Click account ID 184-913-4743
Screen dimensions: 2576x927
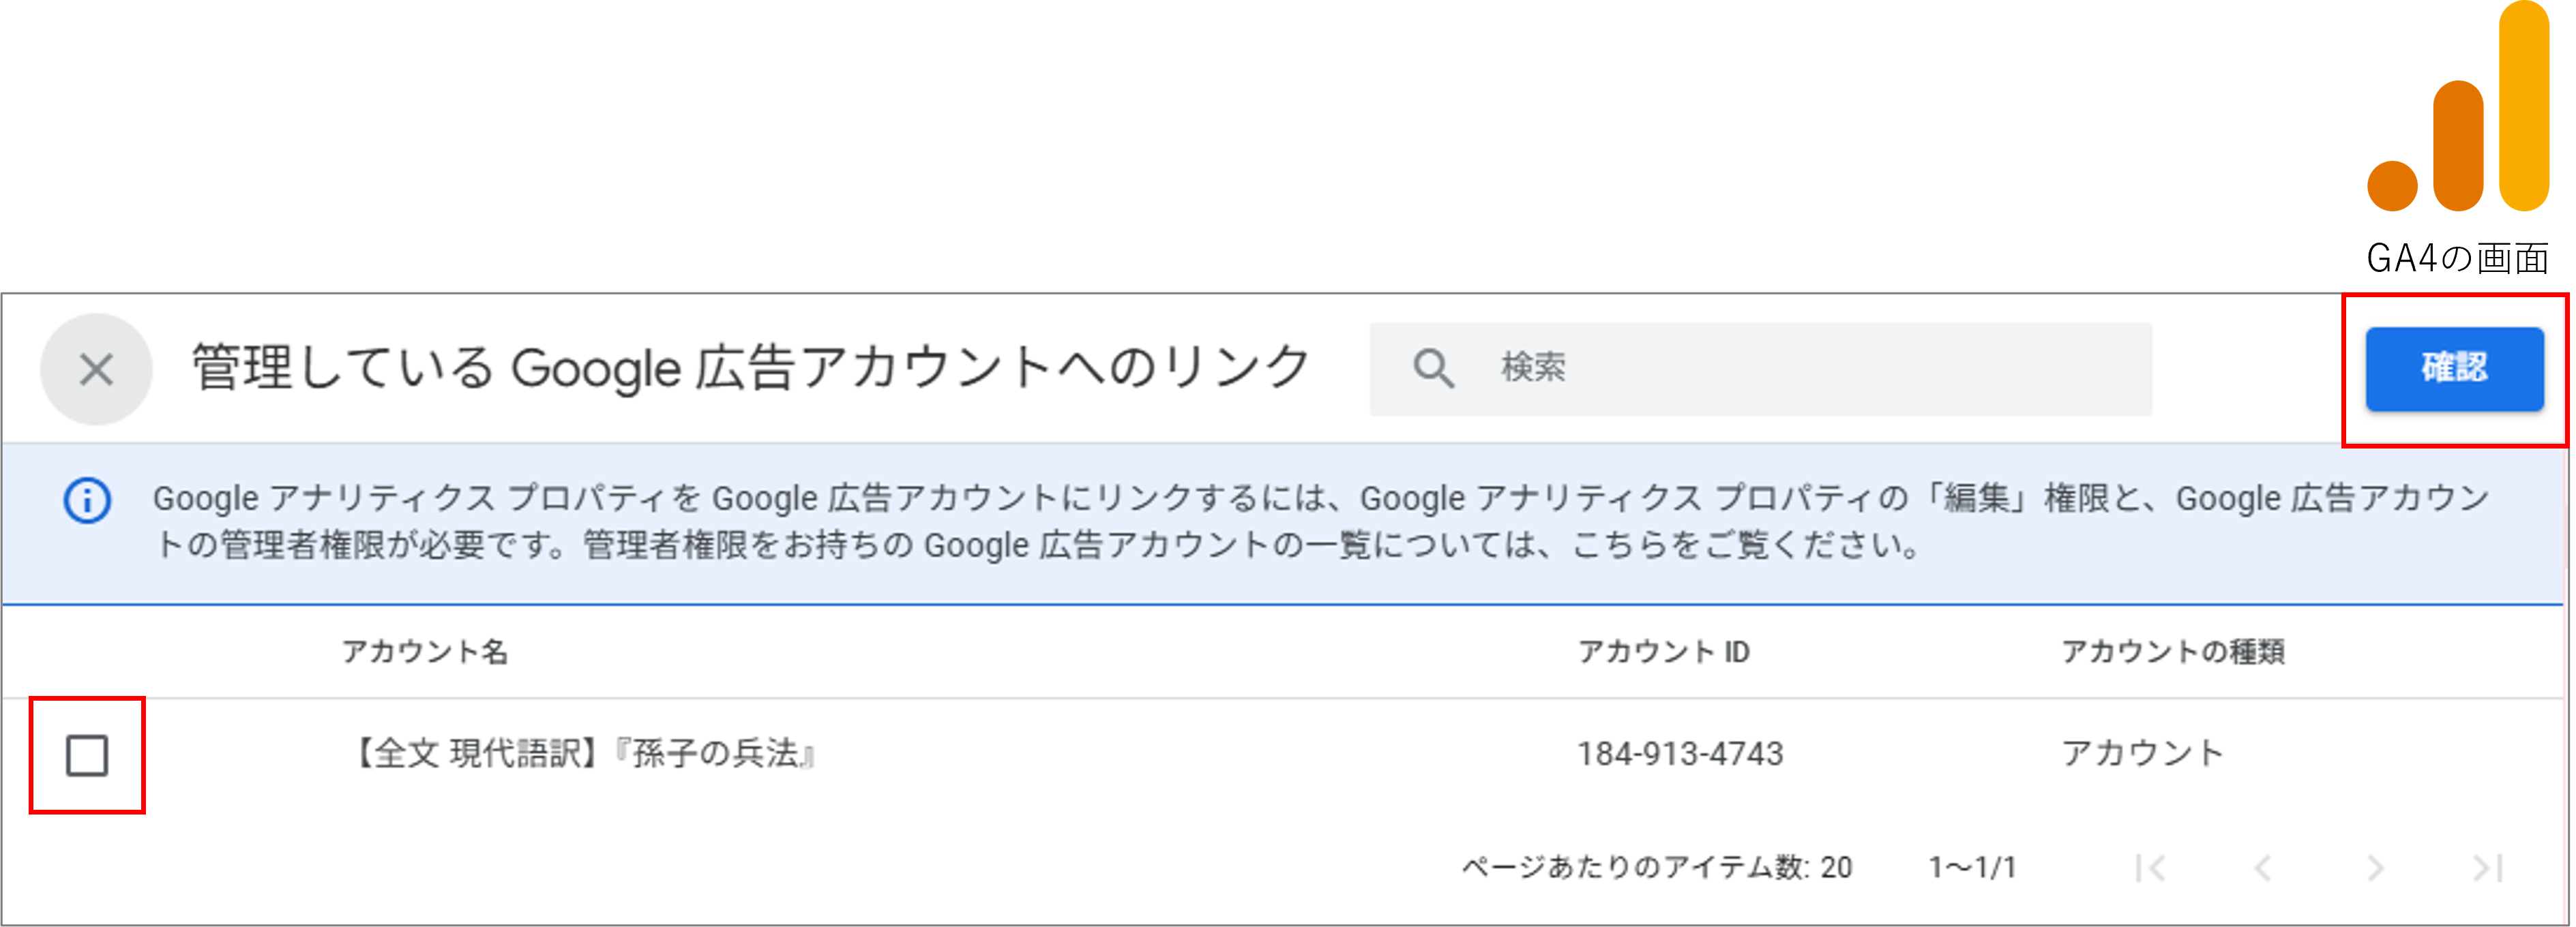coord(1680,753)
